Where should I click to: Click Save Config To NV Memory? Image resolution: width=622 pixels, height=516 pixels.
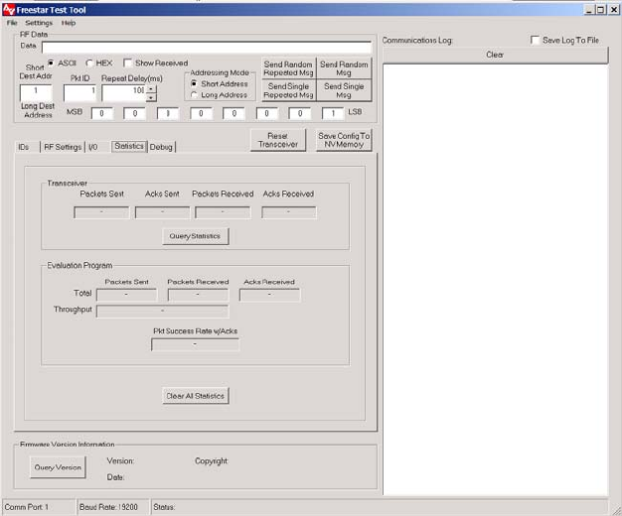tap(344, 140)
